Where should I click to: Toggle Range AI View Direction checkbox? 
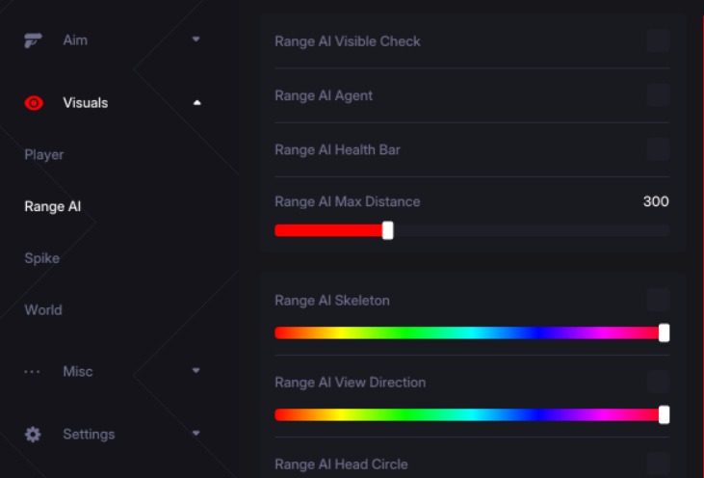tap(658, 382)
